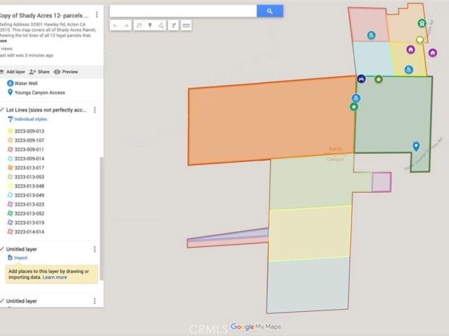449x336 pixels.
Task: Click large orange parcel polygon
Action: (x=272, y=120)
